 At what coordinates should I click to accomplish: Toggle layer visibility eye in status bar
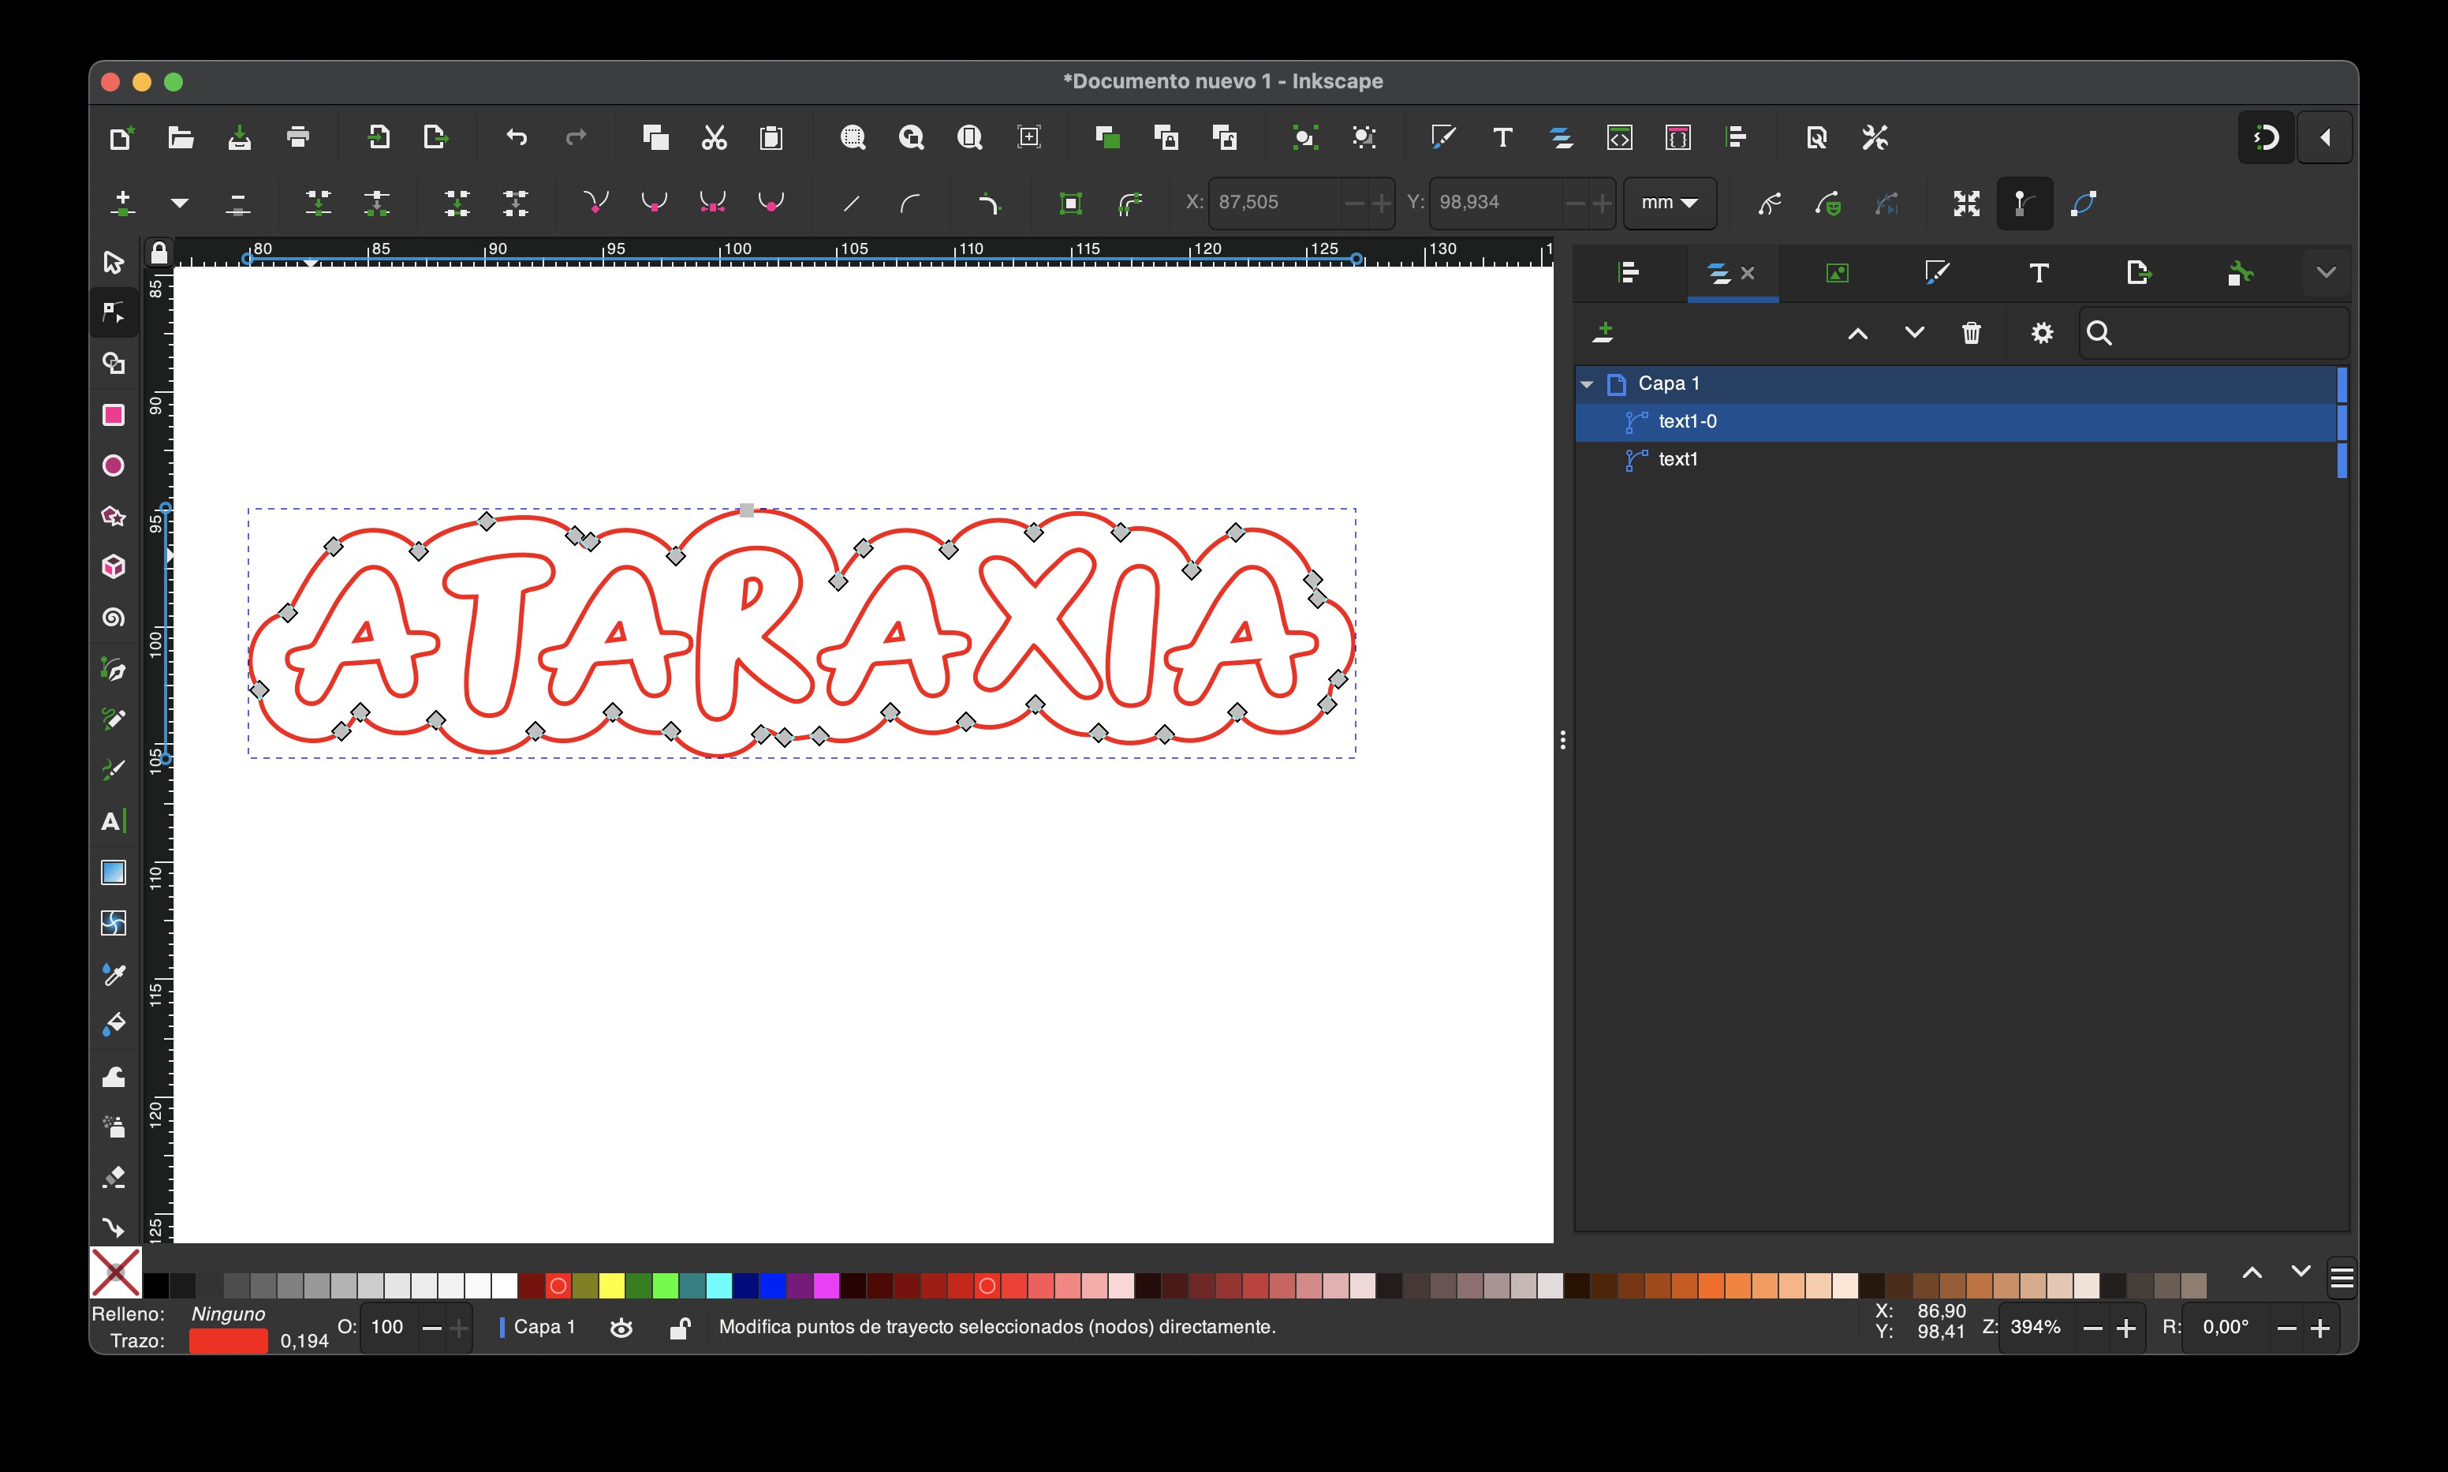coord(621,1327)
